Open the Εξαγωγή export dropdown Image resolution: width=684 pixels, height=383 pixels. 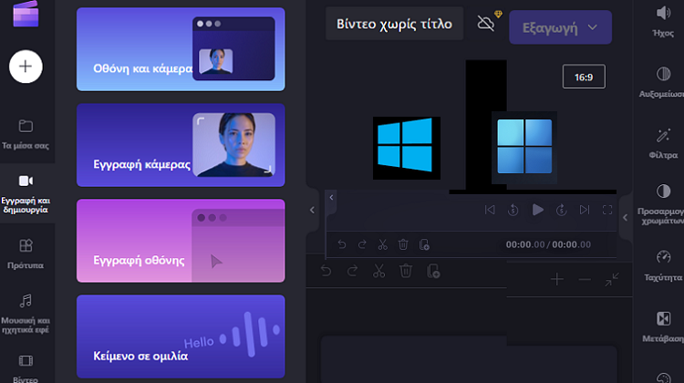[560, 27]
